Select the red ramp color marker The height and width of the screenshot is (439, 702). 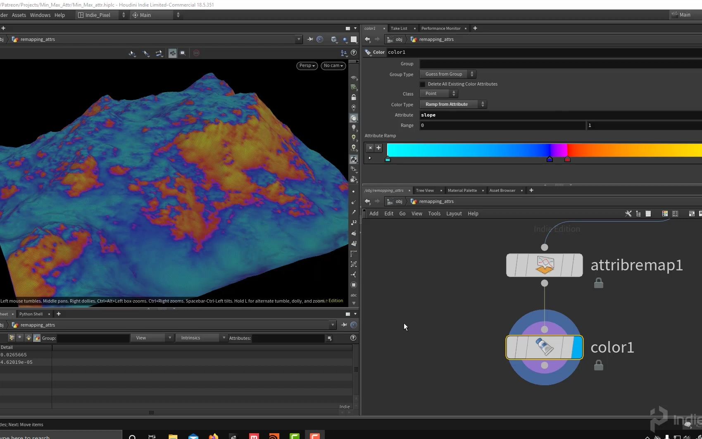click(567, 159)
